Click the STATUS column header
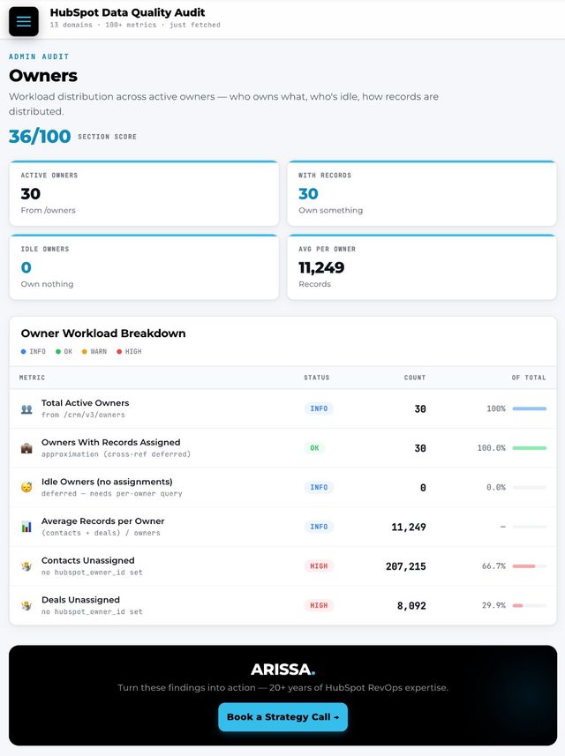The height and width of the screenshot is (756, 565). click(317, 378)
